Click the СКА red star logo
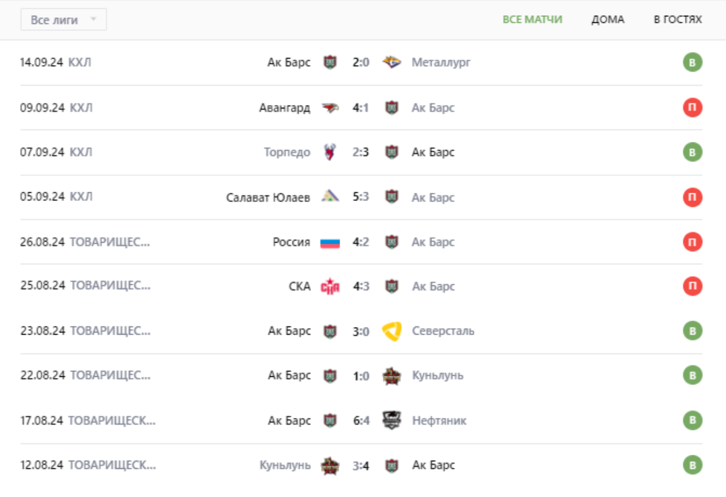Viewport: 726px width, 497px height. coord(330,287)
